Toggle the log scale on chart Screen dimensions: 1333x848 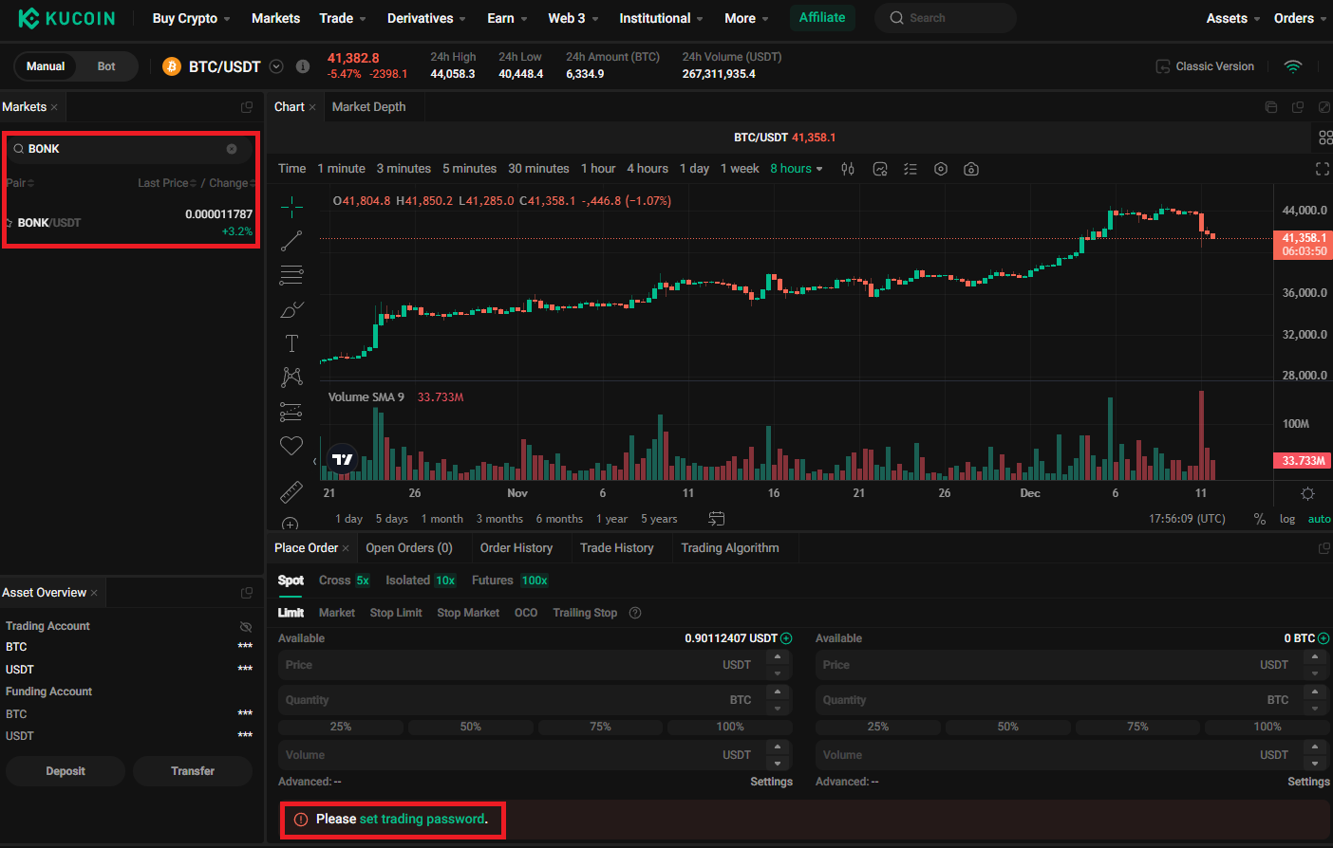coord(1287,519)
